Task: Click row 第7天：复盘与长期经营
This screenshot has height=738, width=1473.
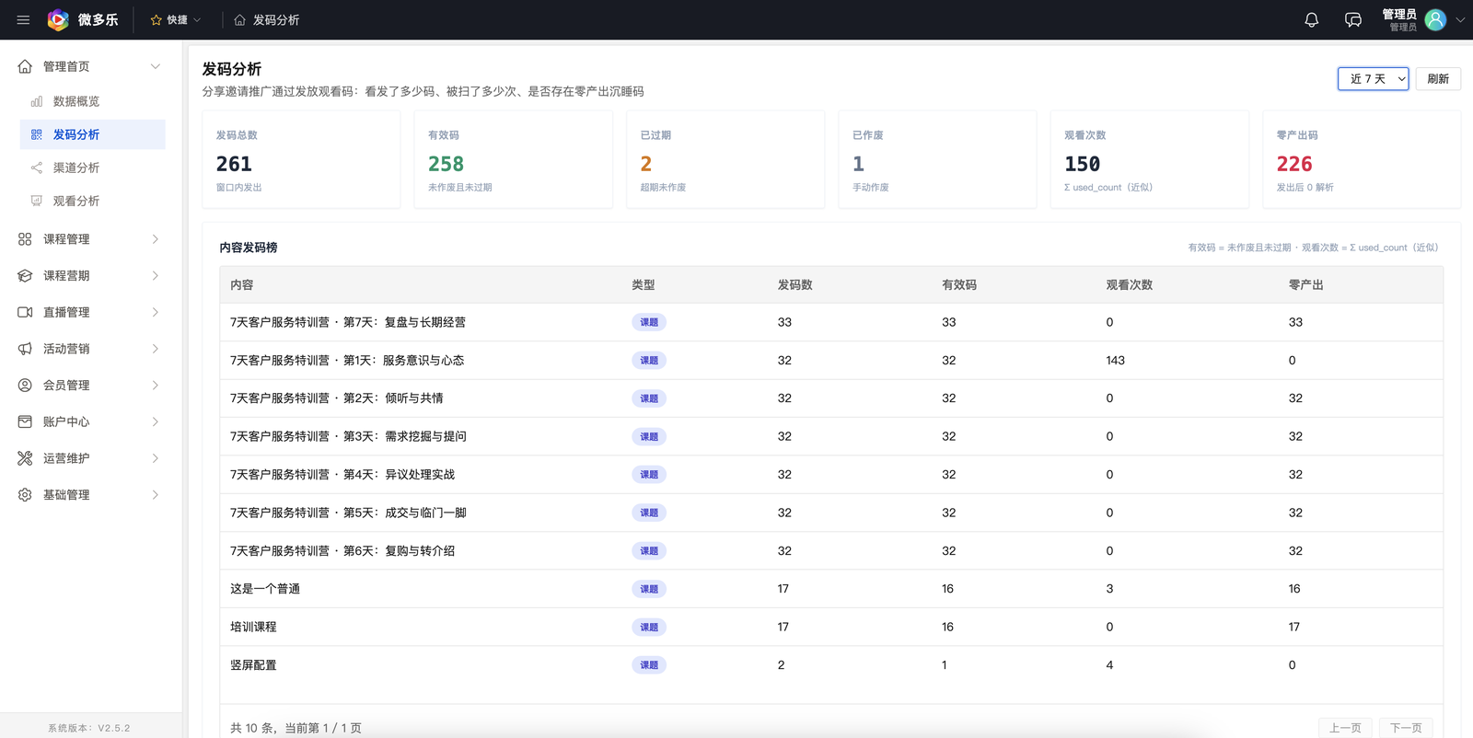Action: tap(831, 322)
